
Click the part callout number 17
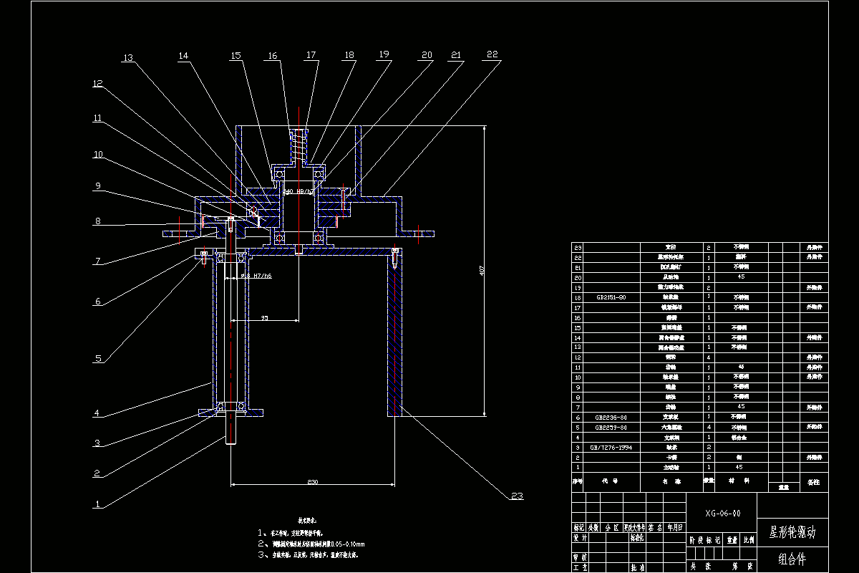click(310, 55)
